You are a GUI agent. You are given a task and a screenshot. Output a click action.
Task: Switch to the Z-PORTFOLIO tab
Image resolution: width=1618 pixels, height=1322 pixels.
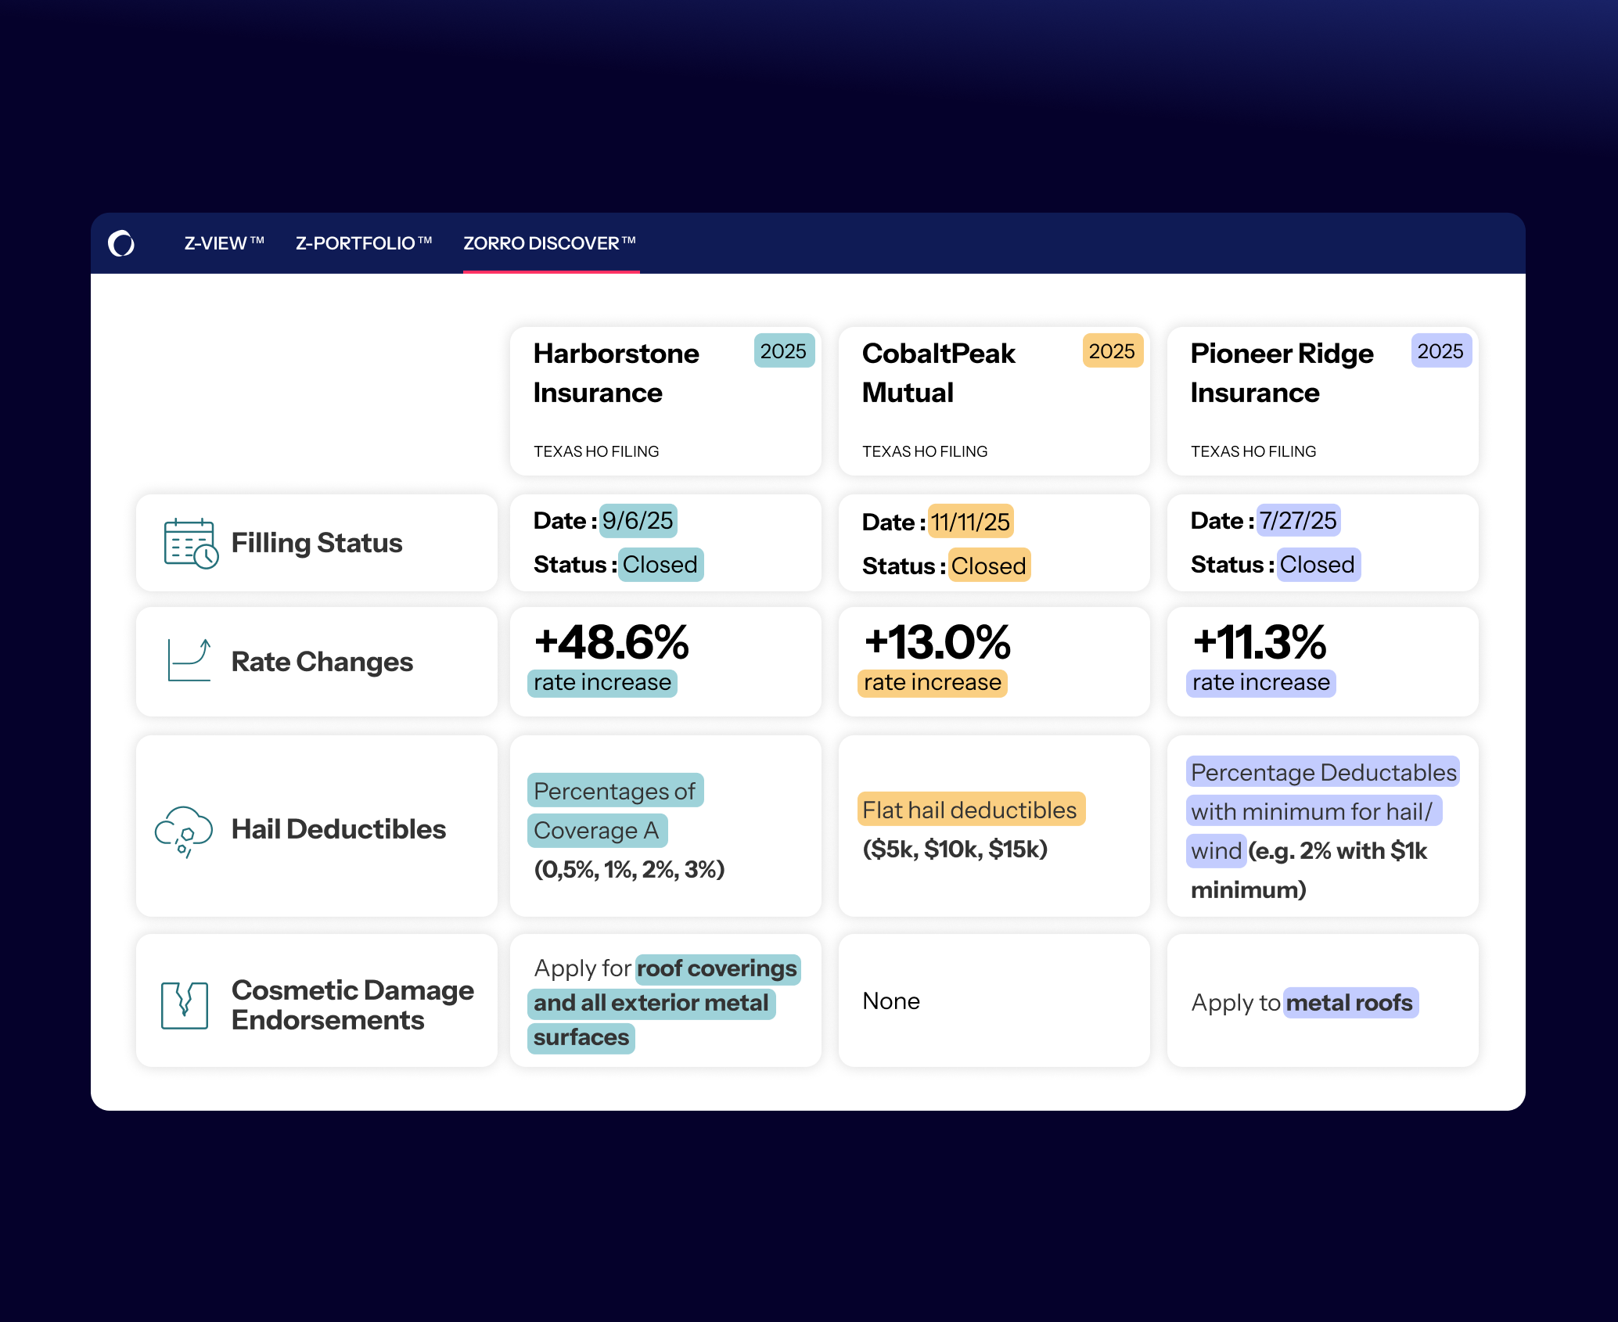click(x=364, y=243)
